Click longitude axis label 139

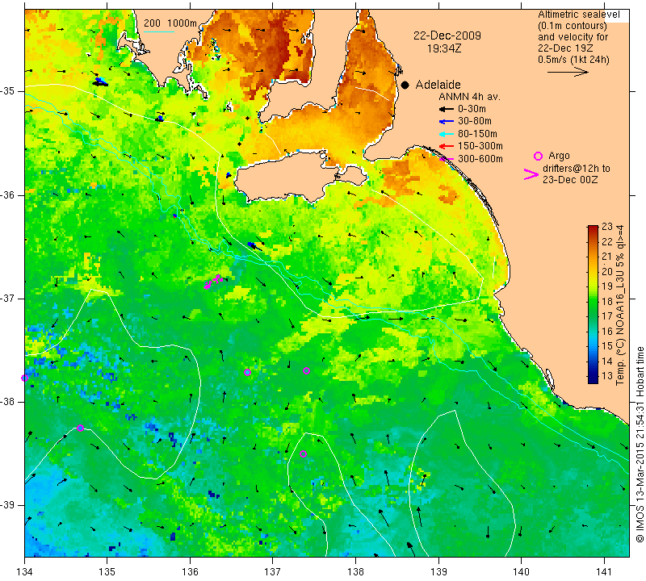tap(438, 571)
